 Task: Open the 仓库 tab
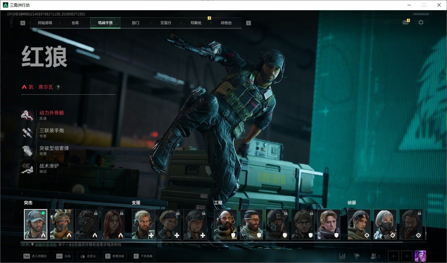(x=75, y=23)
